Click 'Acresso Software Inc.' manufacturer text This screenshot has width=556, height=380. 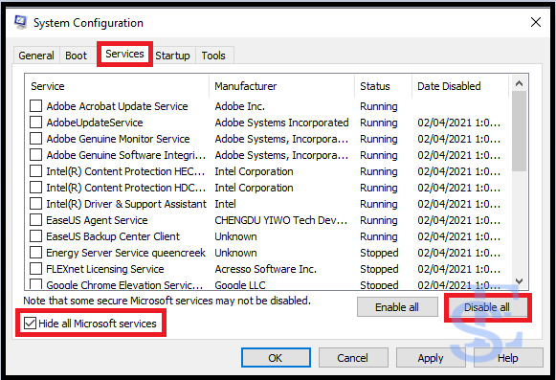266,269
